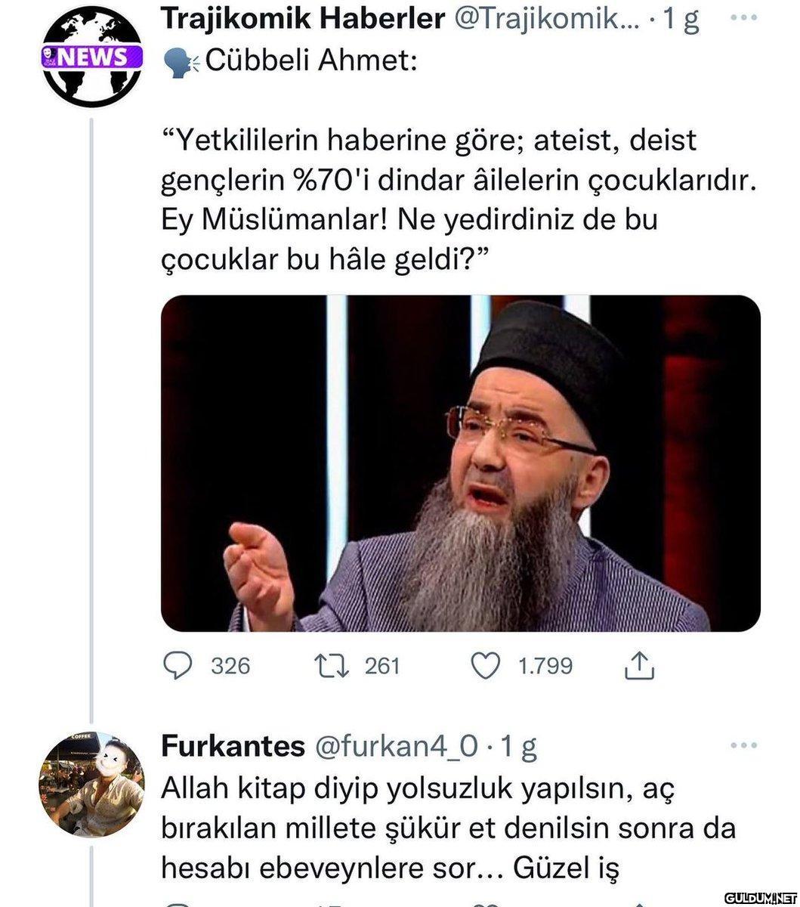Open the Trajikomik Haberler NEWS avatar

(91, 57)
